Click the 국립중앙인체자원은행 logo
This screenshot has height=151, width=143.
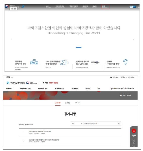(x=16, y=83)
